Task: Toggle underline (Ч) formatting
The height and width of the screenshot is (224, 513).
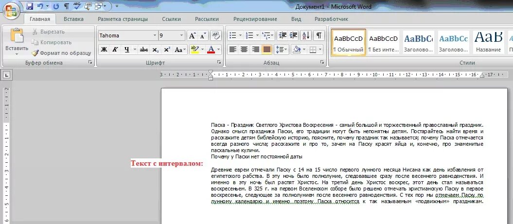Action: coord(126,50)
